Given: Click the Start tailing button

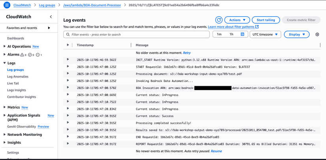Looking at the screenshot, I should pyautogui.click(x=266, y=20).
